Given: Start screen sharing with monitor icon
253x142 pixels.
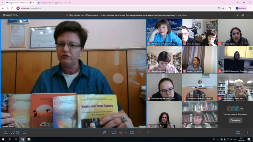Looking at the screenshot, I should click(113, 132).
